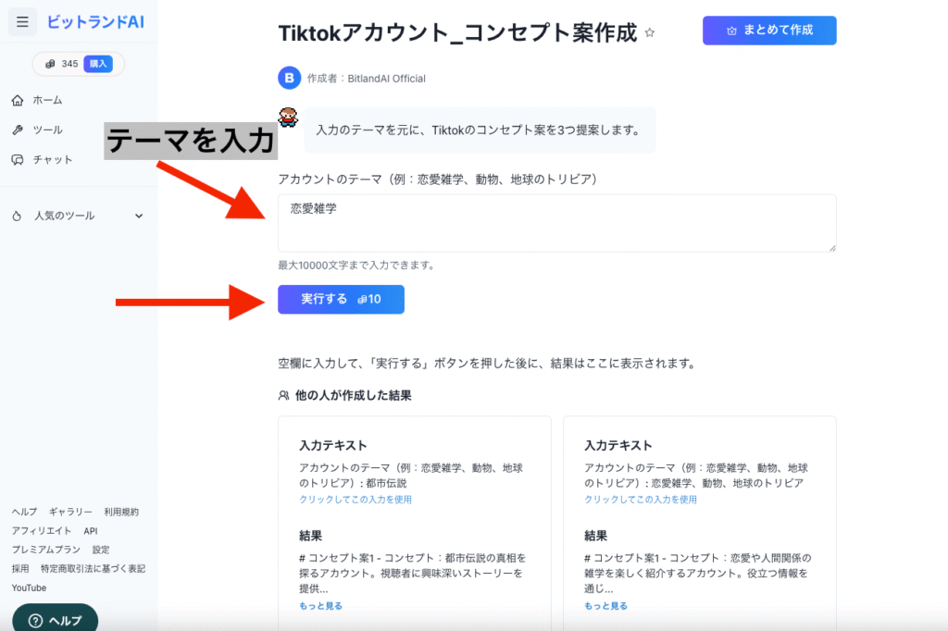Click the flame icon beside 人気のツール

[17, 216]
